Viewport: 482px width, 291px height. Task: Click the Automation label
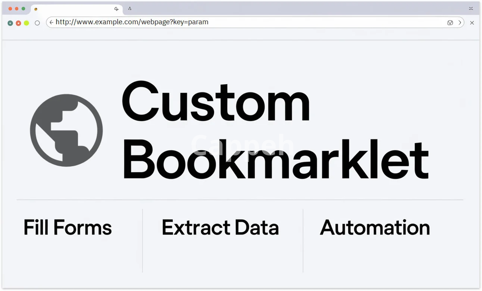375,227
